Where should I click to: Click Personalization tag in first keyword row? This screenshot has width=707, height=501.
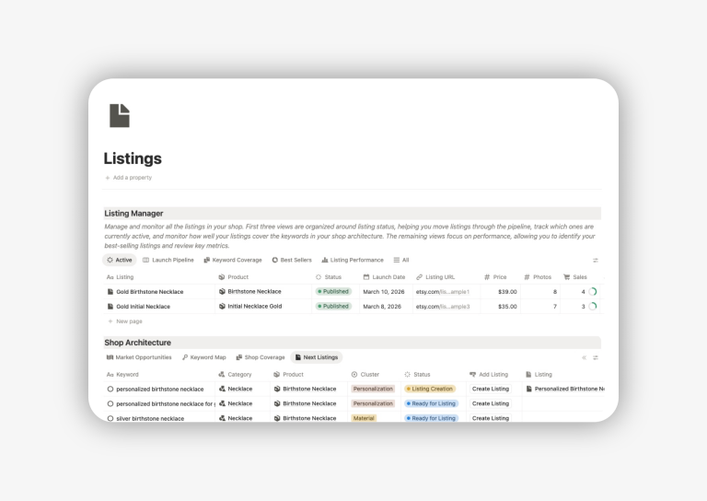point(373,389)
